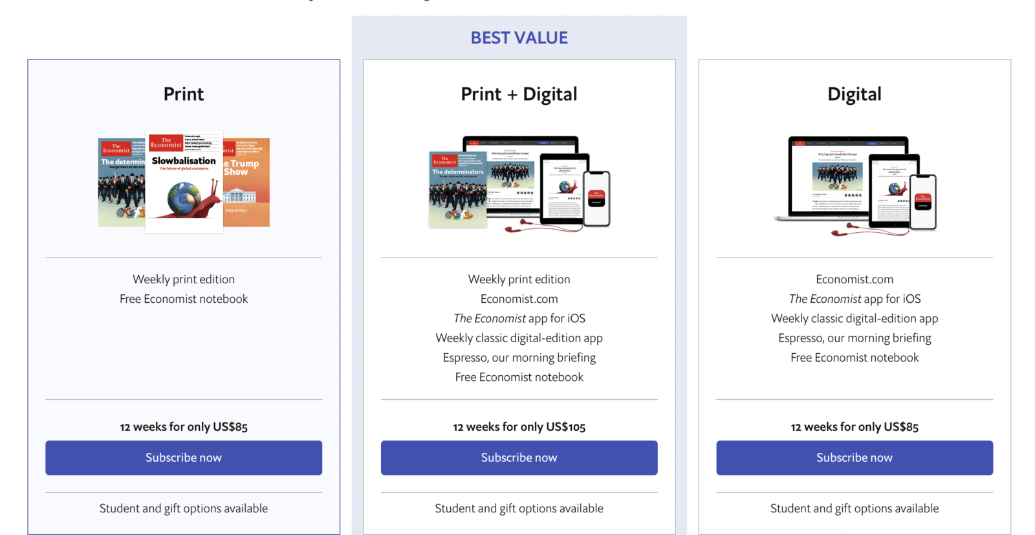Click the Slowbalisation magazine cover
Viewport: 1035px width, 535px height.
tap(184, 182)
